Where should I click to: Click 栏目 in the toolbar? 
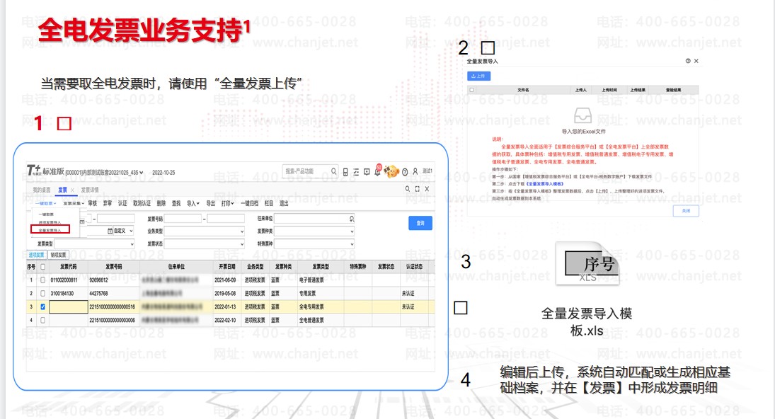[x=269, y=204]
